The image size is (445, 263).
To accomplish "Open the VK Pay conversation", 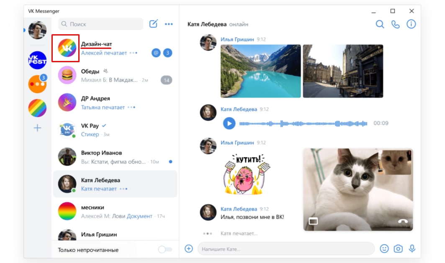I will tap(115, 130).
